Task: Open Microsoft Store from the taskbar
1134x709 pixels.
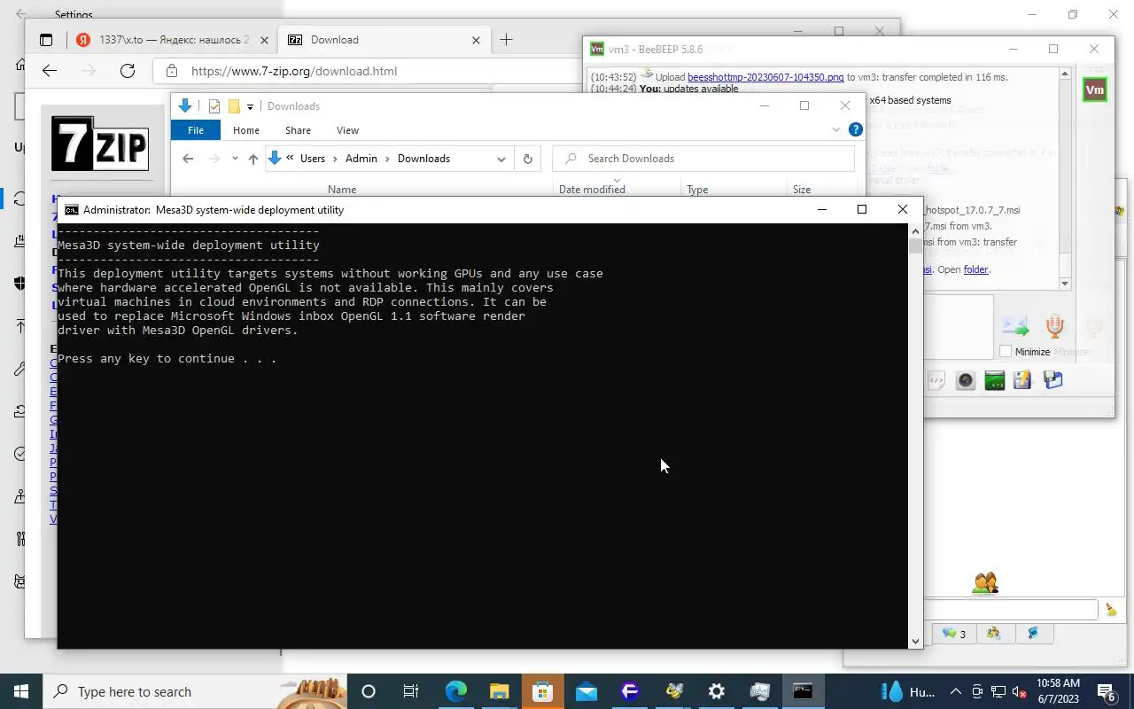Action: [543, 691]
